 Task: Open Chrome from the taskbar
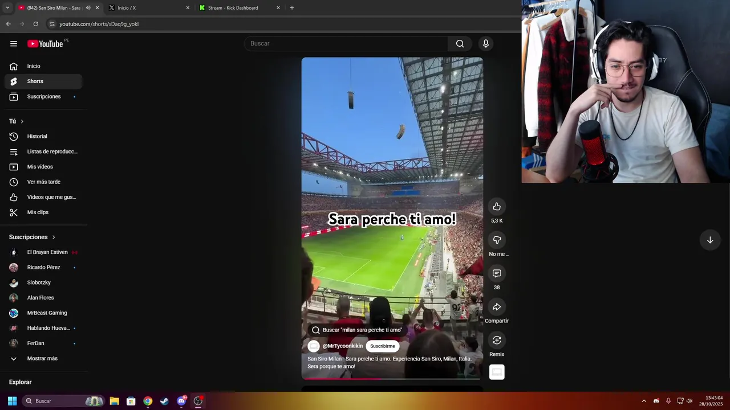[x=148, y=401]
